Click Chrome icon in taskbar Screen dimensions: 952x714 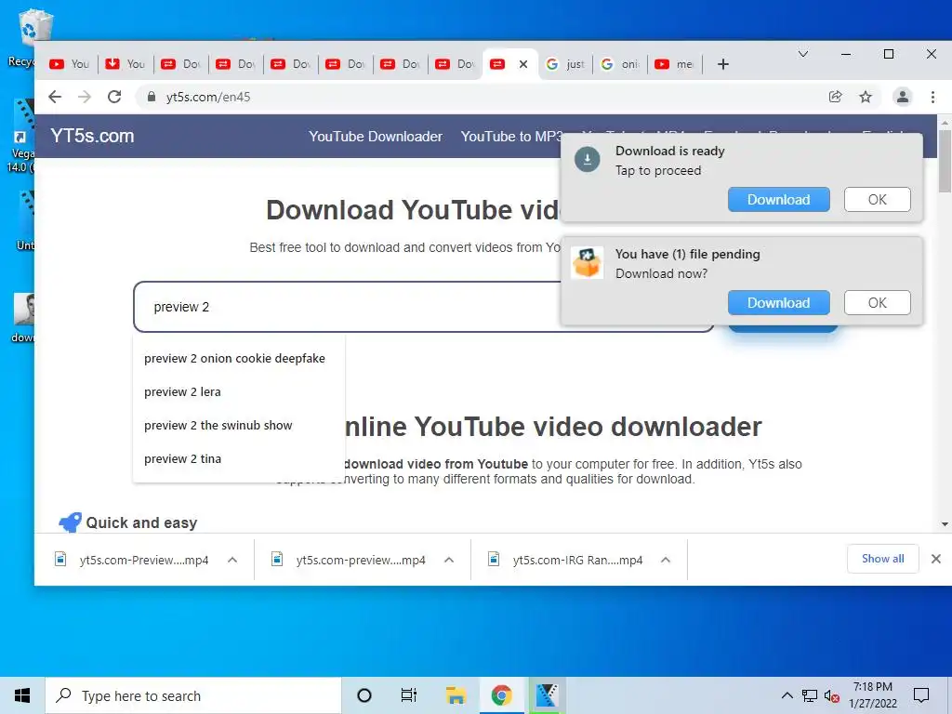[x=501, y=695]
